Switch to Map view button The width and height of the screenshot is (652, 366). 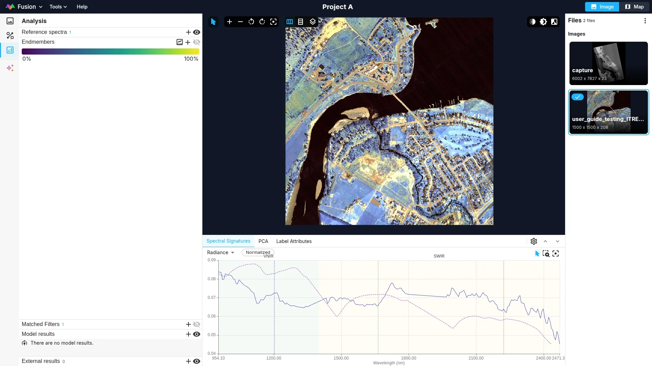634,7
